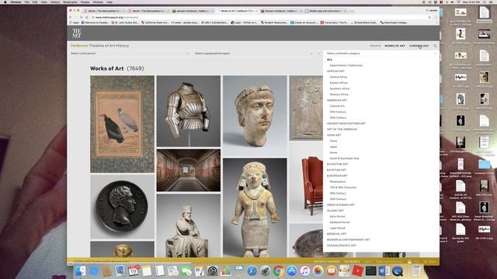Go to ESSAYS section
This screenshot has height=279, width=497.
375,46
